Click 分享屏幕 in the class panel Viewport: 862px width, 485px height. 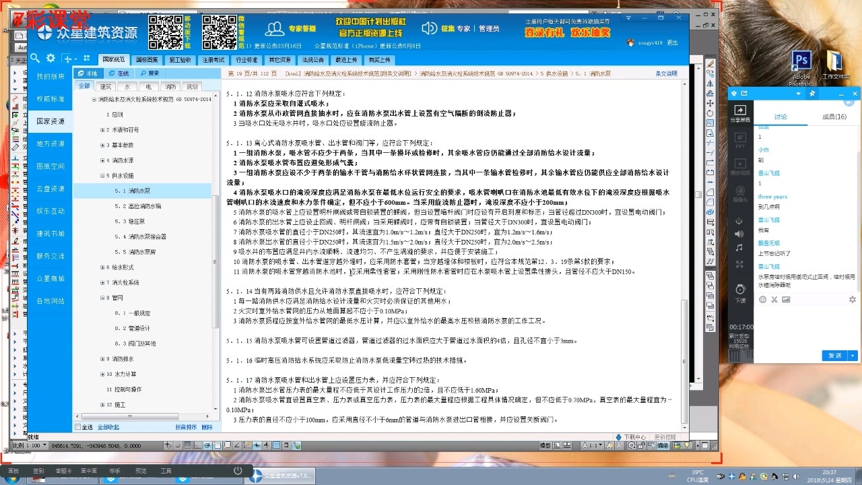coord(740,113)
